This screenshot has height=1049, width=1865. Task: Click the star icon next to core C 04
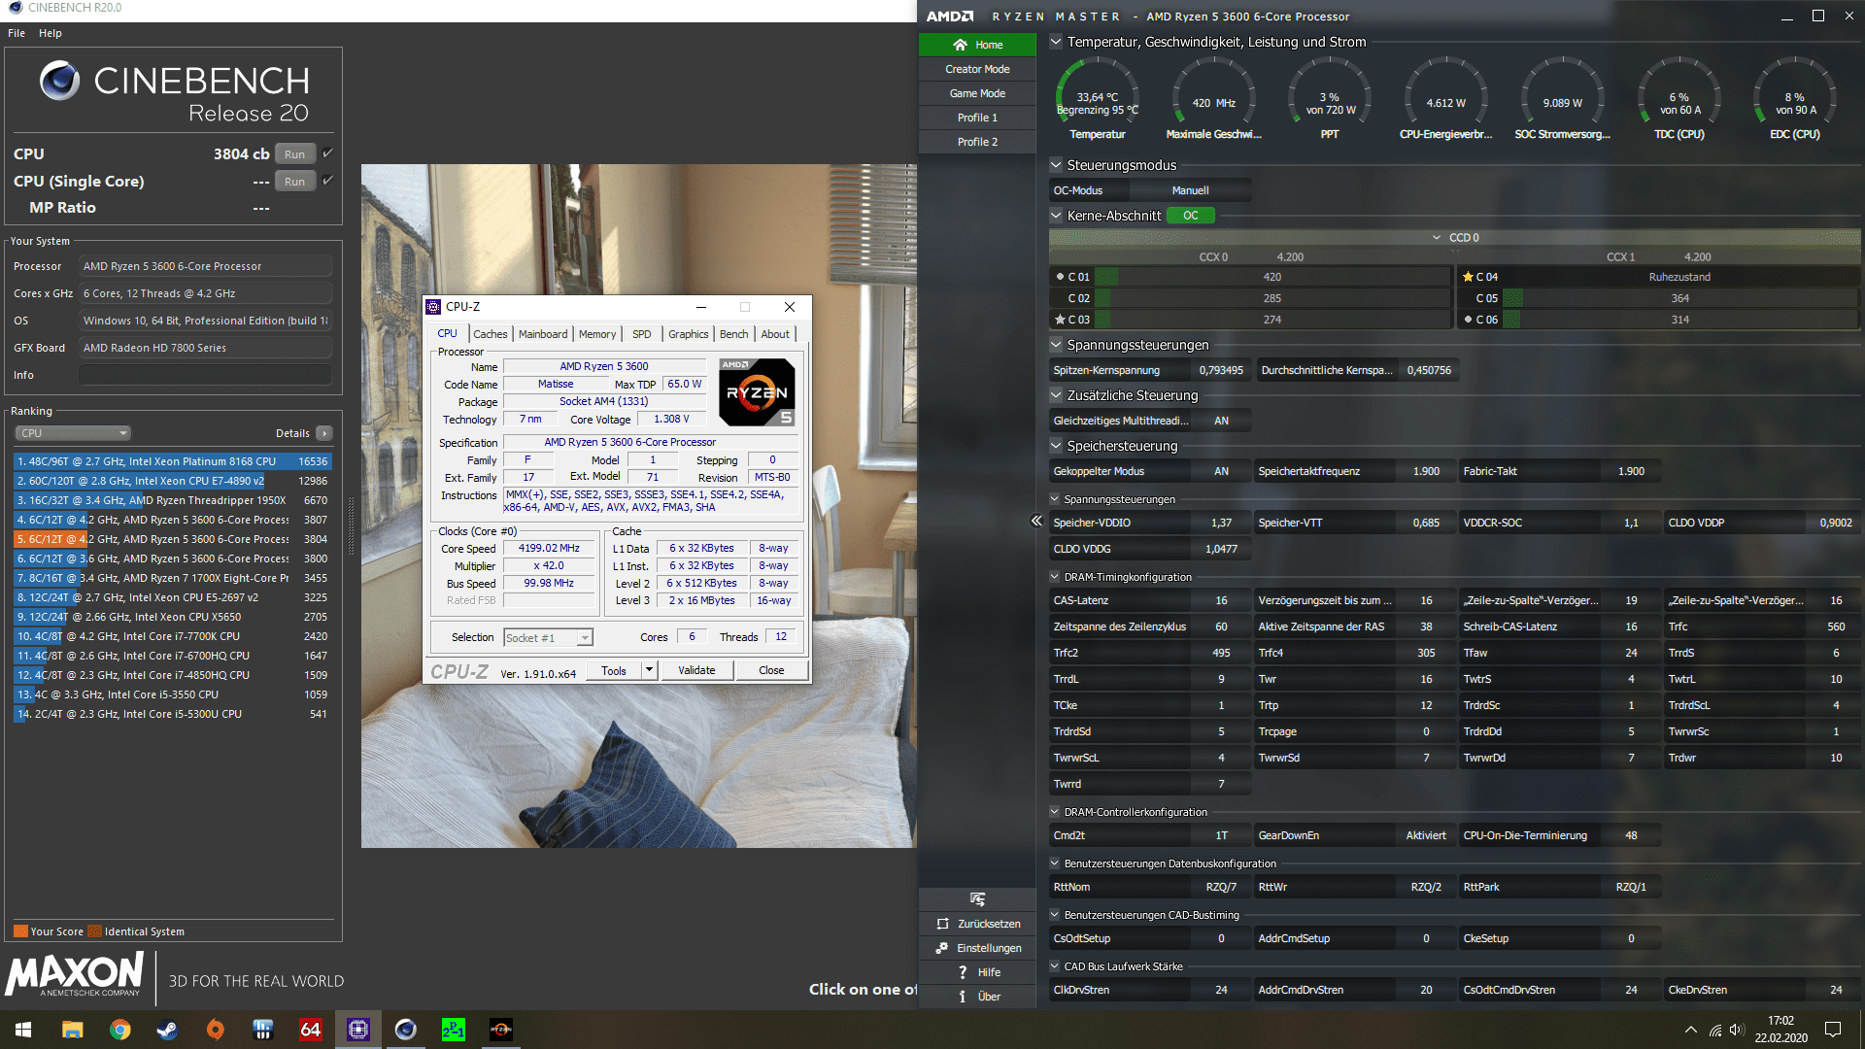pyautogui.click(x=1468, y=277)
